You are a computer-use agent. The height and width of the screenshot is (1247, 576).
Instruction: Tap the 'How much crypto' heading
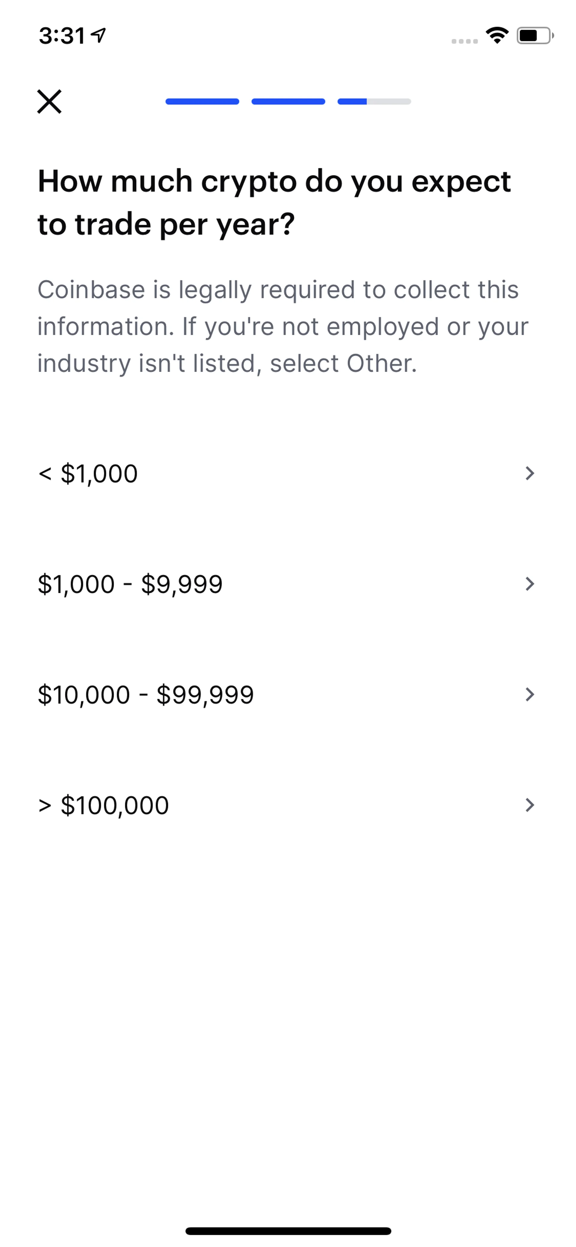[274, 202]
